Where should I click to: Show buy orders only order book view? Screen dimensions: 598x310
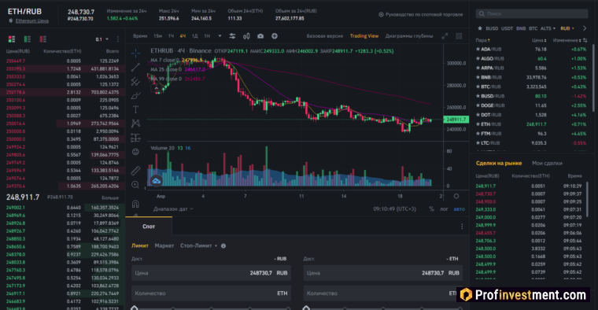28,39
